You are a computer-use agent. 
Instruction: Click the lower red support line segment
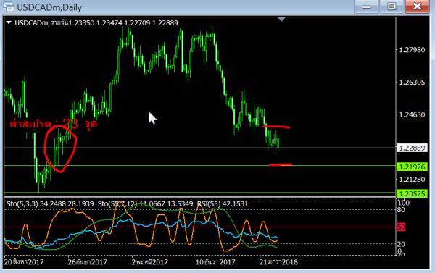[281, 164]
